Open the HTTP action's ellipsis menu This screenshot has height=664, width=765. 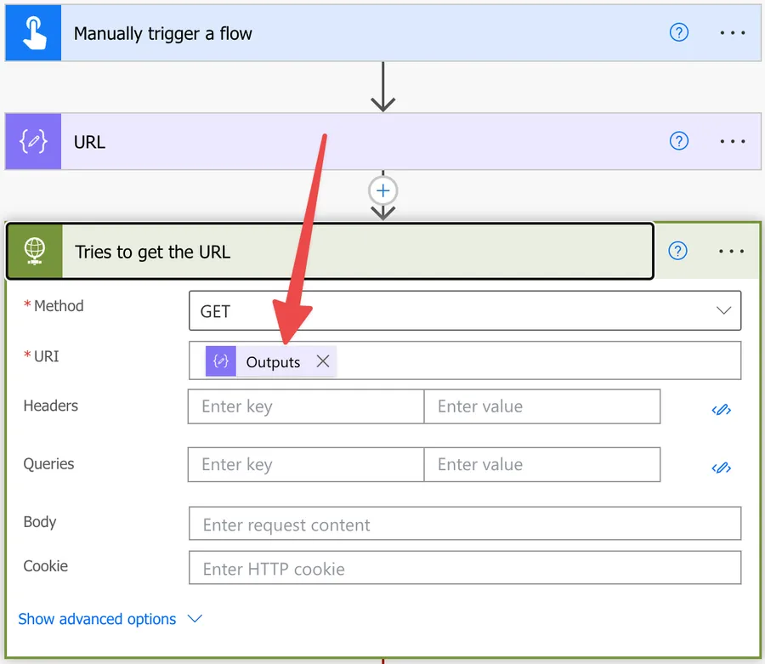click(732, 250)
